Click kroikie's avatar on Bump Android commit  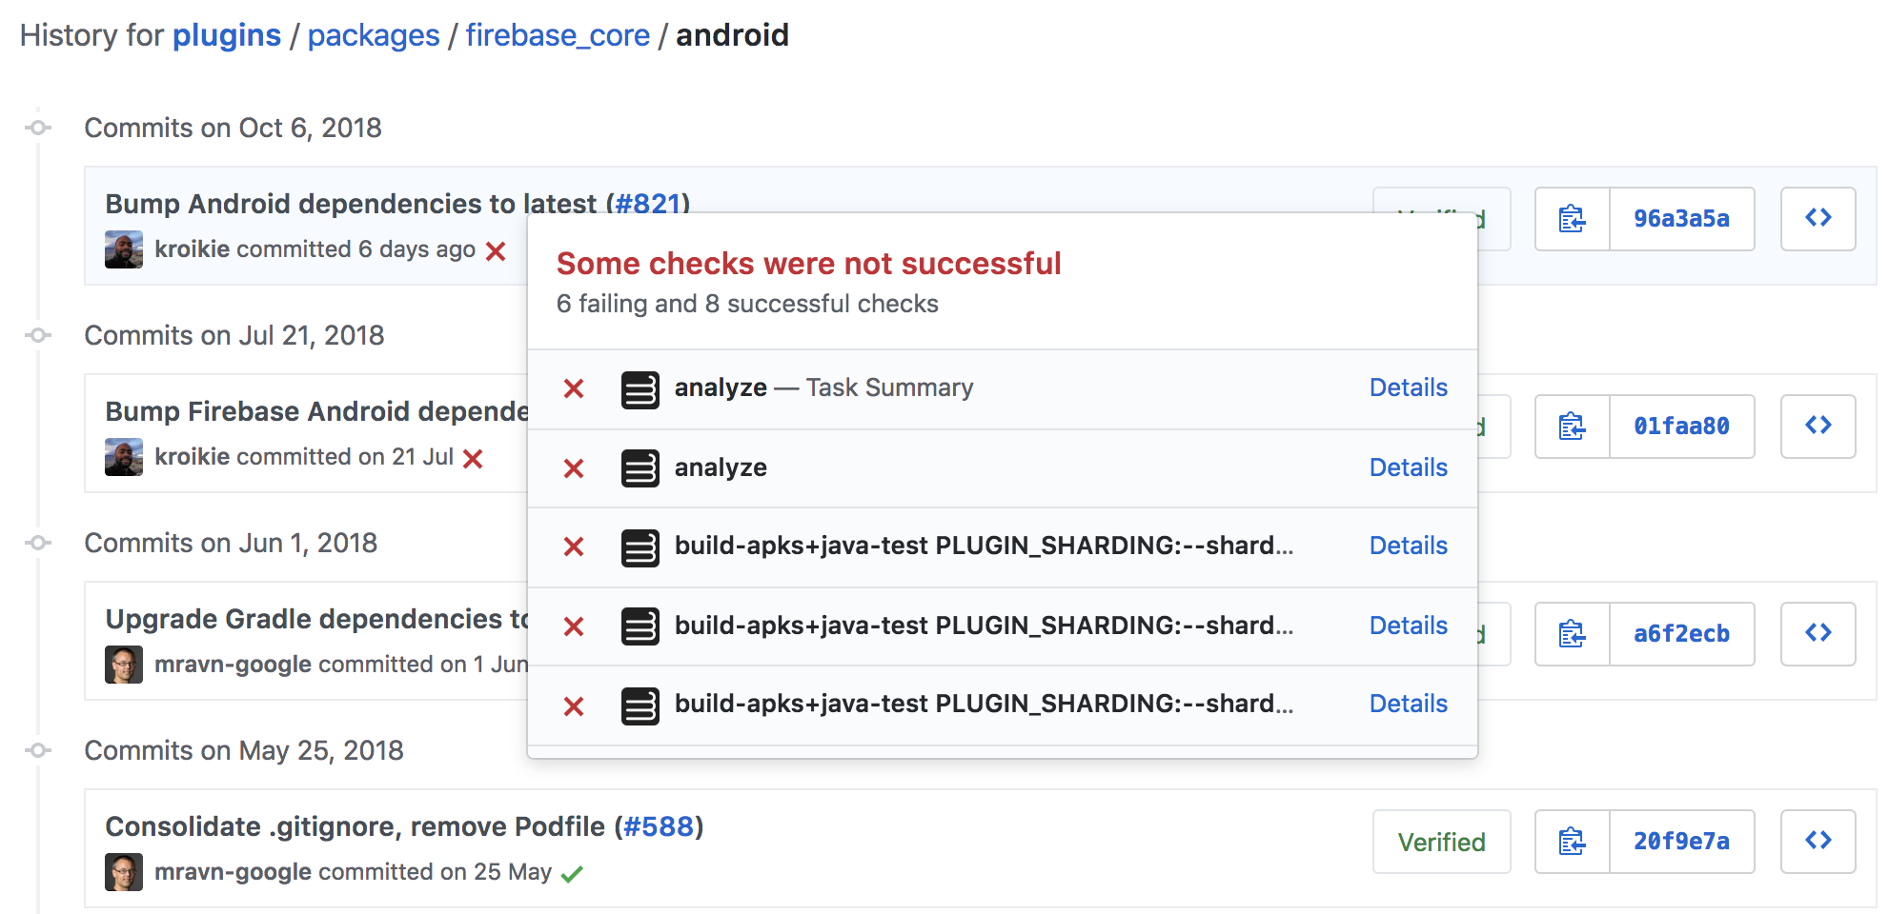(x=123, y=249)
